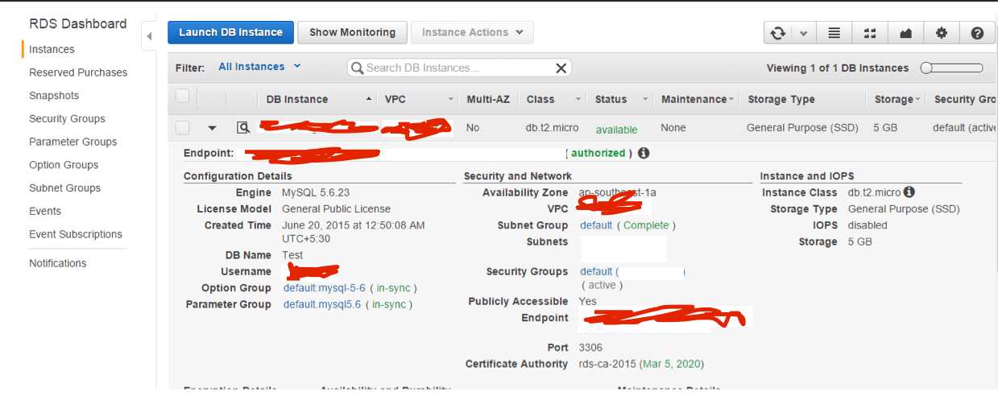The height and width of the screenshot is (396, 998).
Task: Open Snapshots in the sidebar
Action: (54, 95)
